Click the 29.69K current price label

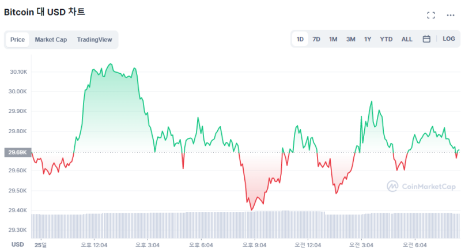coord(16,152)
